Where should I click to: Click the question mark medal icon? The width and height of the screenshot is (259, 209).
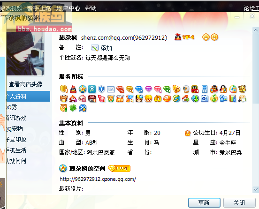tap(64, 108)
